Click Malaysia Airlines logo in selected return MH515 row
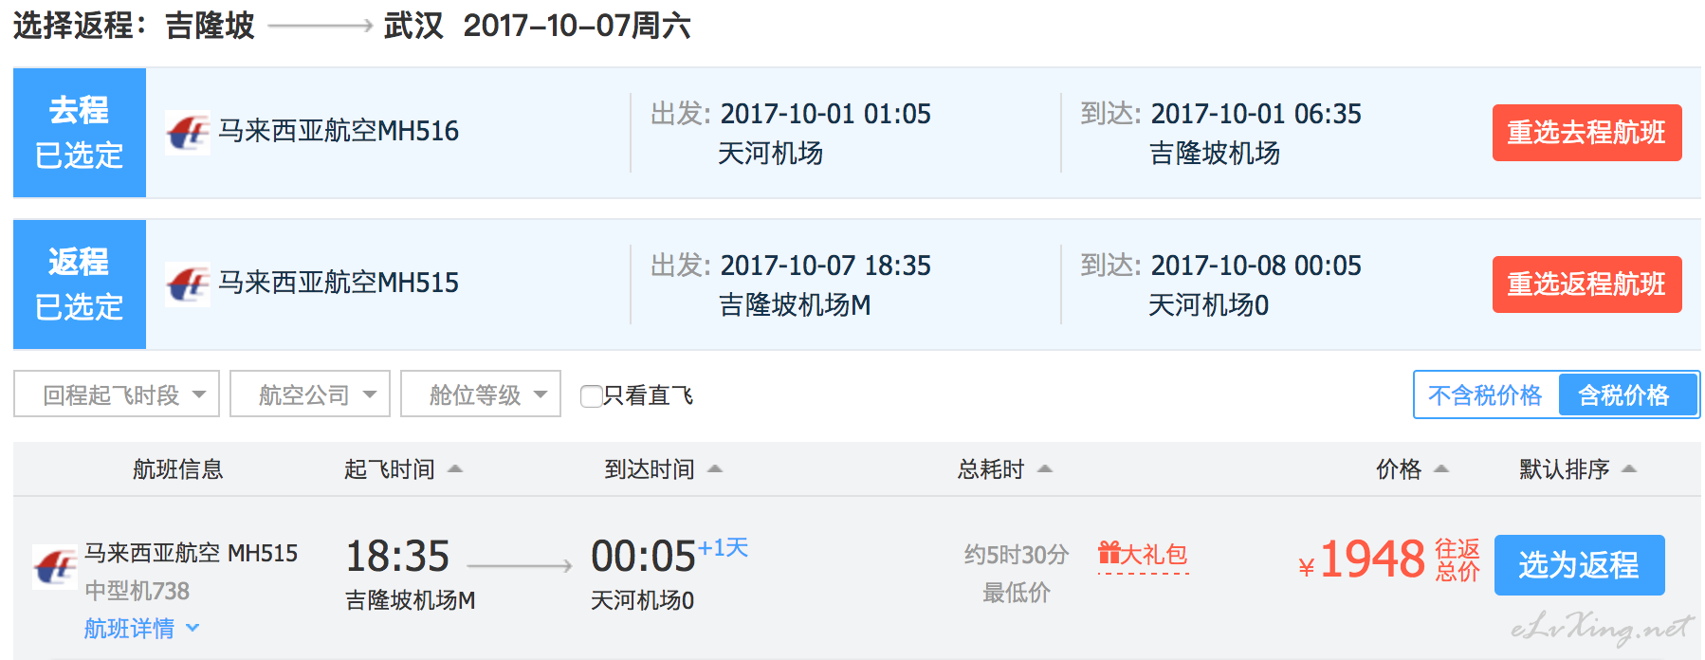 point(188,284)
